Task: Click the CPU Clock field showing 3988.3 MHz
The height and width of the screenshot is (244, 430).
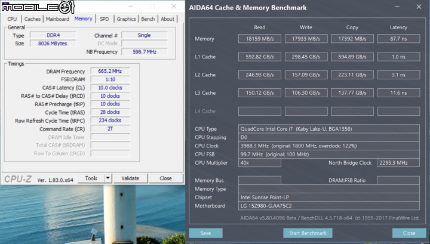Action: pos(329,146)
